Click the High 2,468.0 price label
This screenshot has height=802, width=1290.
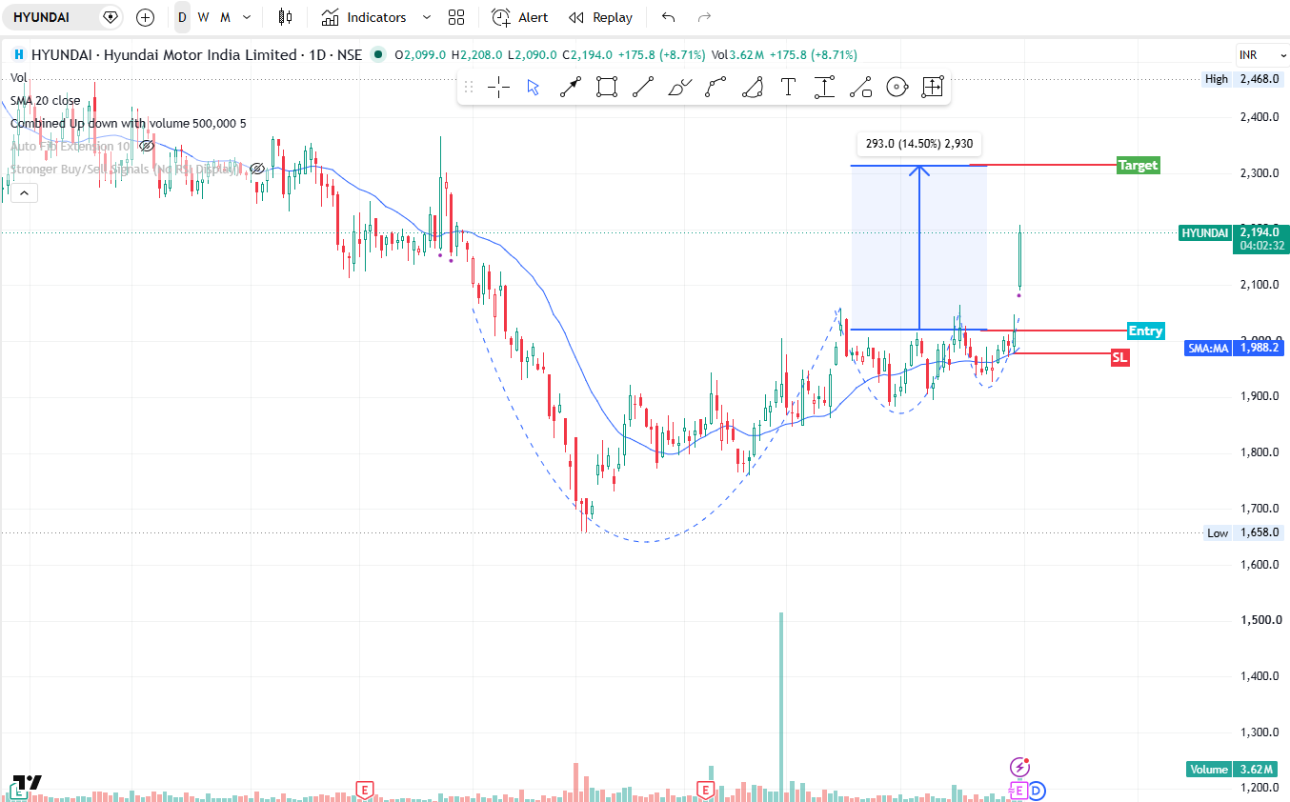1242,79
